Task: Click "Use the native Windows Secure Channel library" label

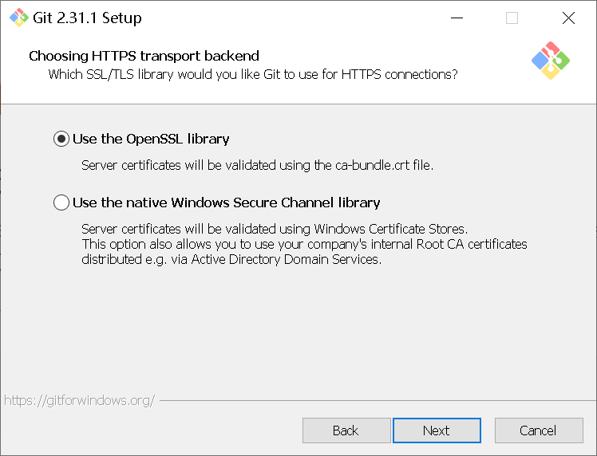Action: [226, 202]
